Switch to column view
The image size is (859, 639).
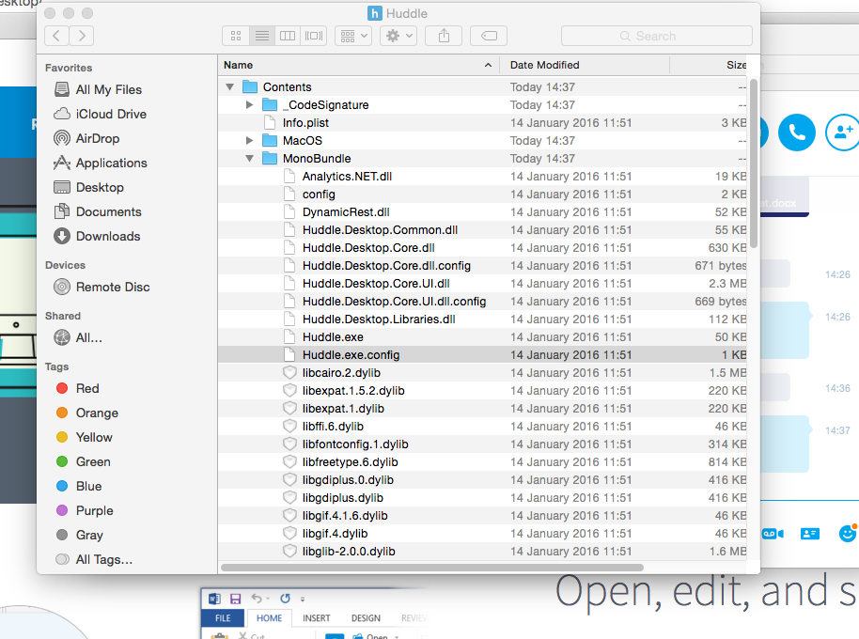[288, 36]
